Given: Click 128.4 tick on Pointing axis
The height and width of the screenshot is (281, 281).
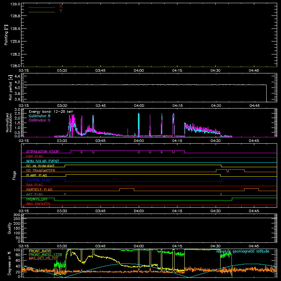Looking at the screenshot, I should [15, 41].
